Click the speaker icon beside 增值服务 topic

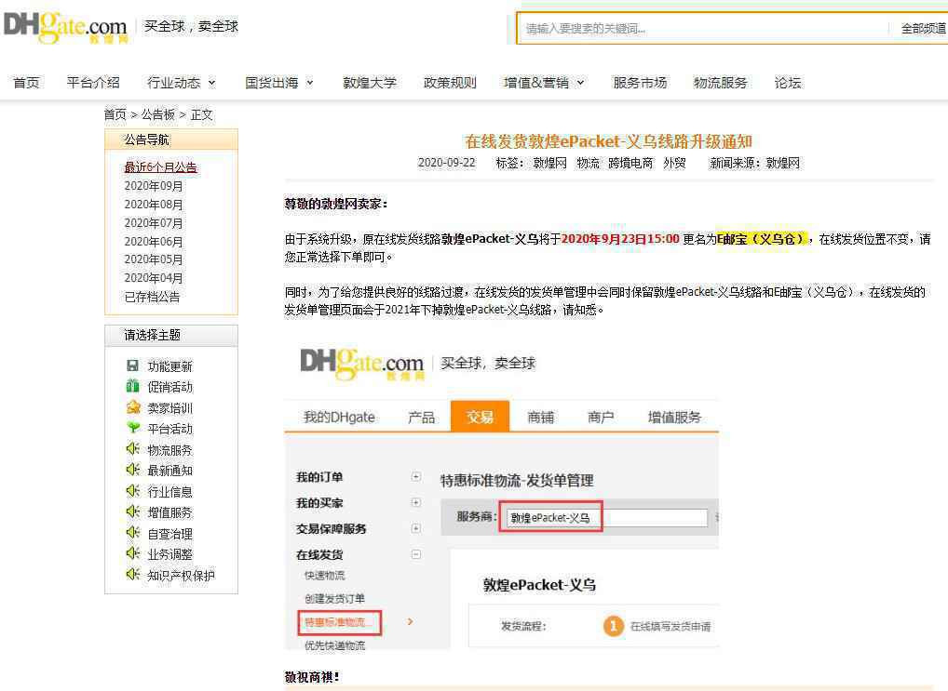pos(133,512)
